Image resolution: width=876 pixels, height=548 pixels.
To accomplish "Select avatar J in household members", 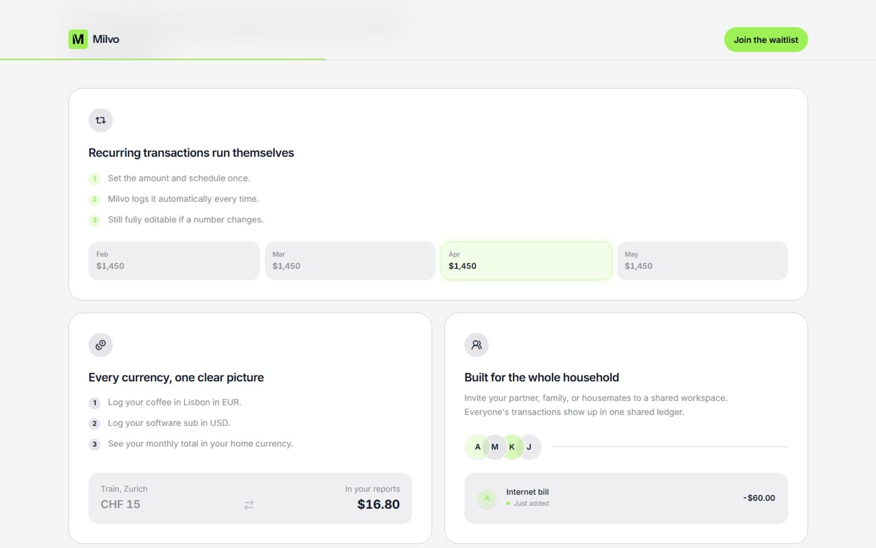I will tap(529, 447).
